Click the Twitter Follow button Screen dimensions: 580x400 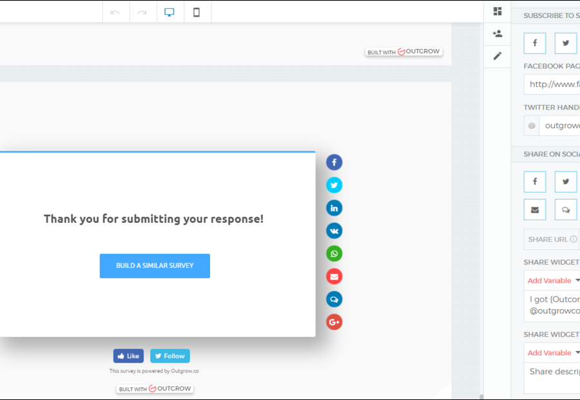[170, 356]
